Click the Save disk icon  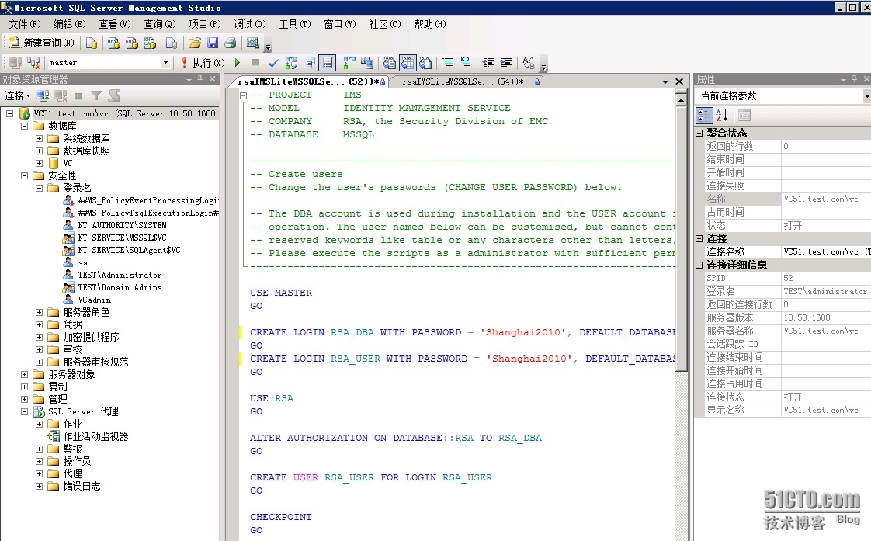(x=213, y=43)
